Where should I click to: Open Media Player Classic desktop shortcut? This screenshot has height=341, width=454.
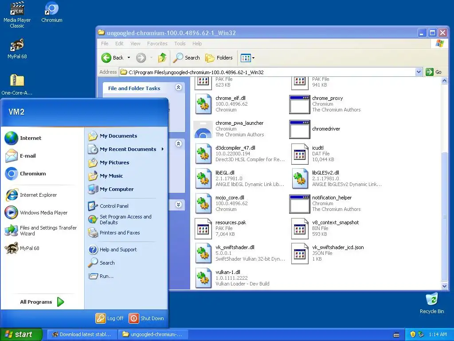click(x=17, y=15)
